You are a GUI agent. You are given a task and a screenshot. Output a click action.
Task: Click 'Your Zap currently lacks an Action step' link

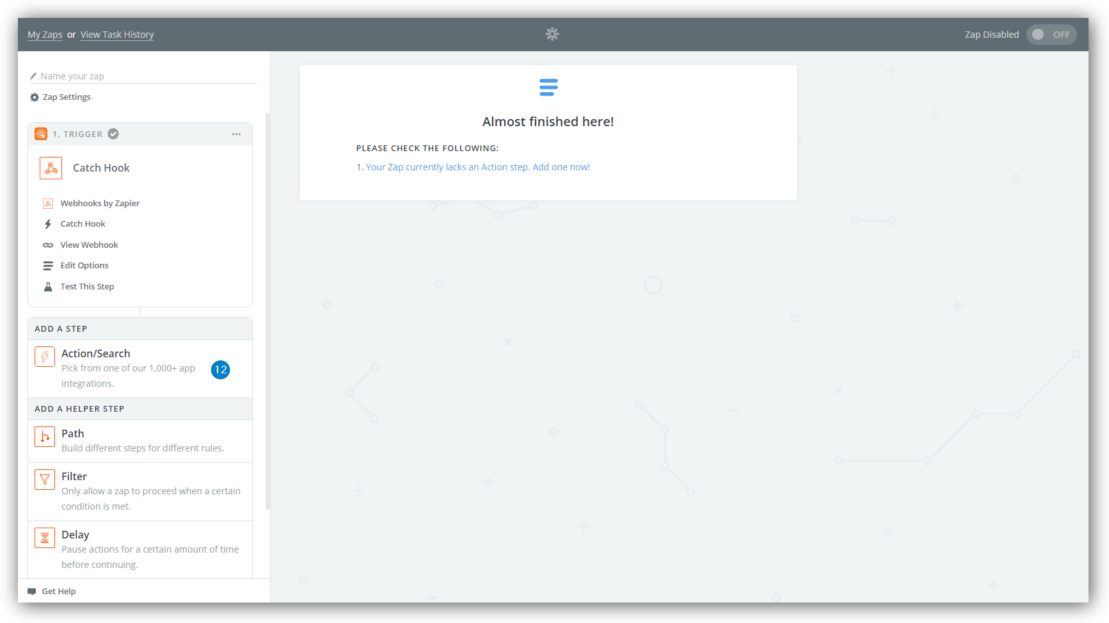478,167
